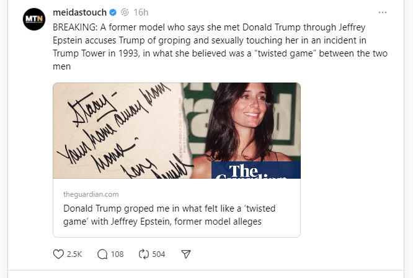Click The Guardian logo on the preview

(255, 171)
